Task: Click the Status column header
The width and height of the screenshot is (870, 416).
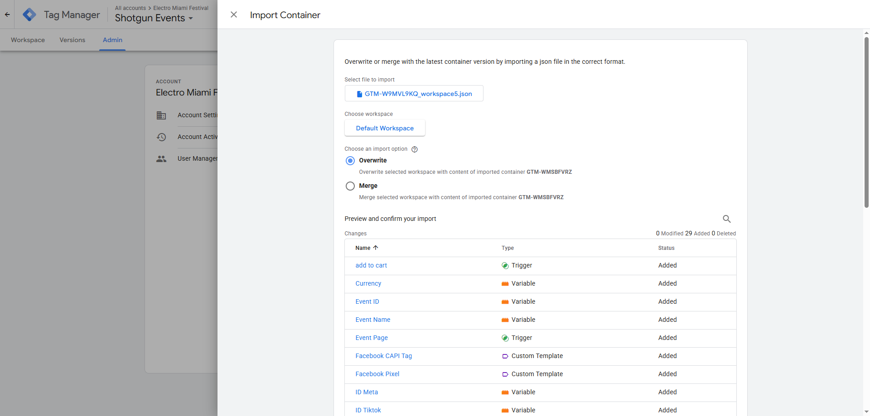Action: pyautogui.click(x=666, y=248)
